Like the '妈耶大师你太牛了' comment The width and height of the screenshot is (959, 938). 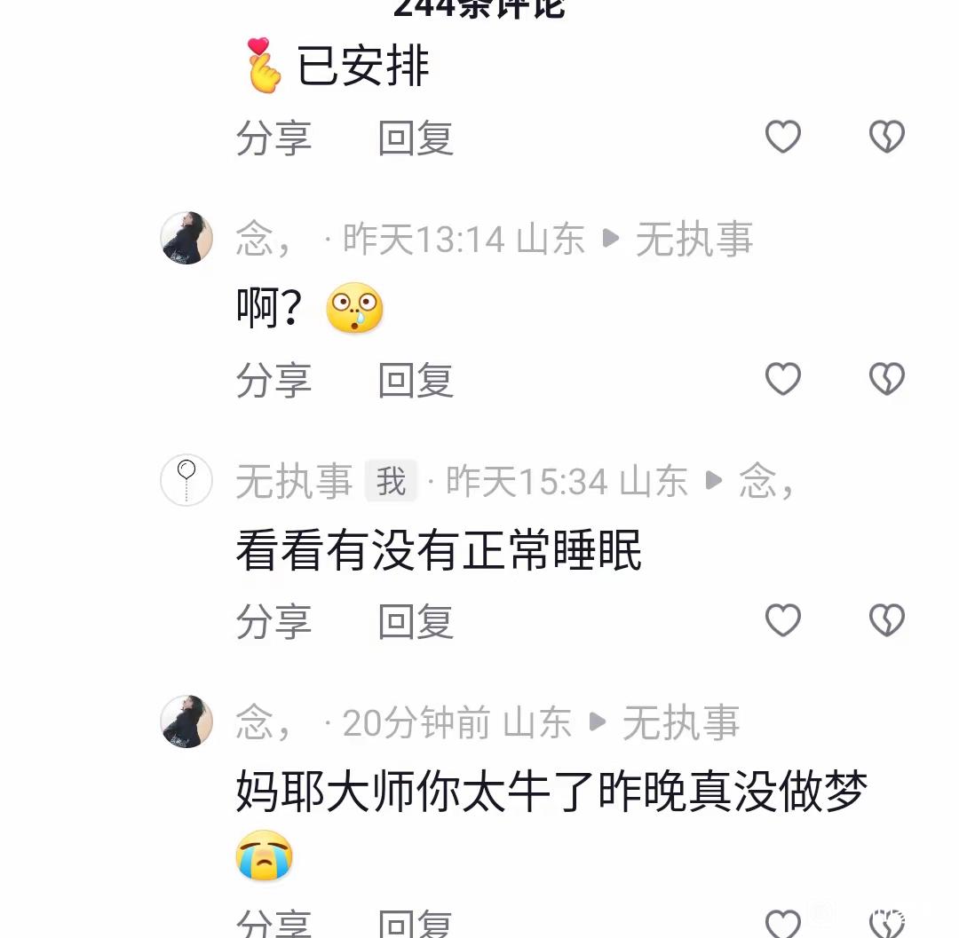(783, 923)
